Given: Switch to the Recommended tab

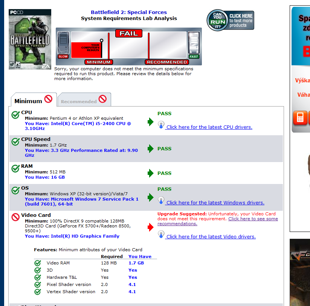Looking at the screenshot, I should tap(84, 100).
